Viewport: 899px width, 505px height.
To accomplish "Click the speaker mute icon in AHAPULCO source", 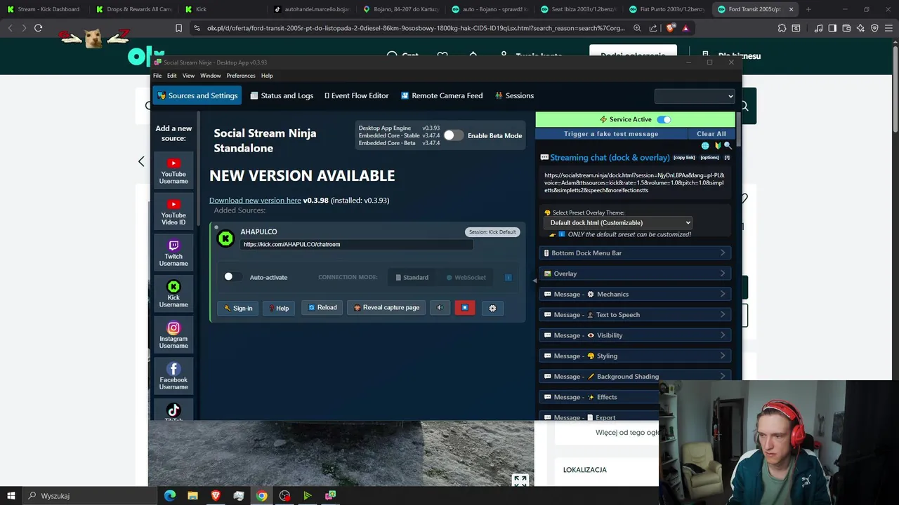I will 440,308.
